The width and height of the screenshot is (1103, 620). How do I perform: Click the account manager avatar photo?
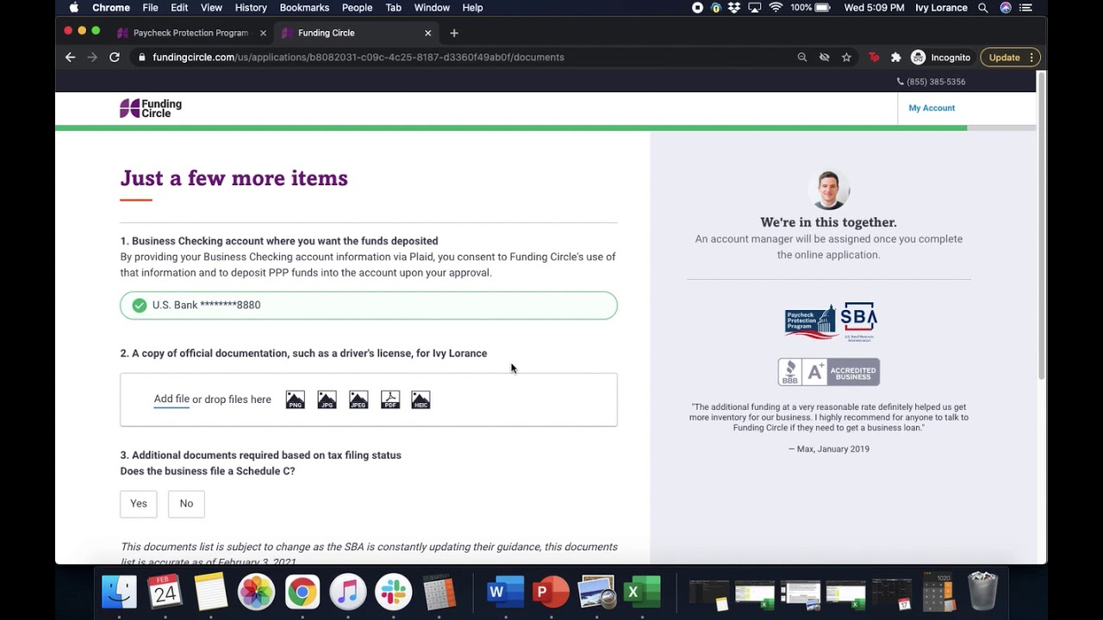[829, 189]
